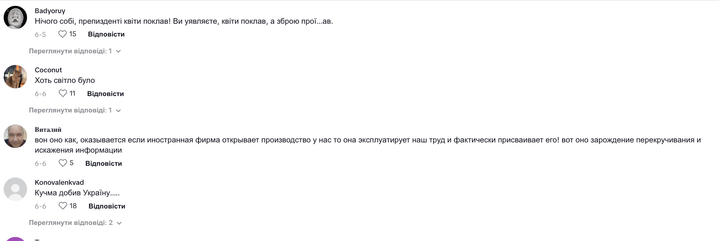Expand two replies under Konovalenkvad's comment
Viewport: 719px width, 241px height.
pos(75,223)
